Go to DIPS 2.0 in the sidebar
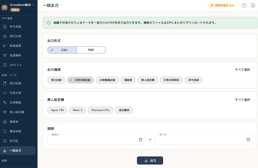The image size is (258, 168). [x=15, y=65]
